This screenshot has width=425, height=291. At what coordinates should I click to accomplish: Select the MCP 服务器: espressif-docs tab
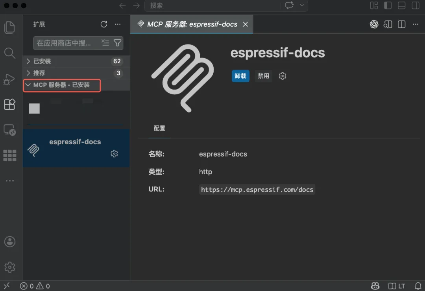(192, 24)
